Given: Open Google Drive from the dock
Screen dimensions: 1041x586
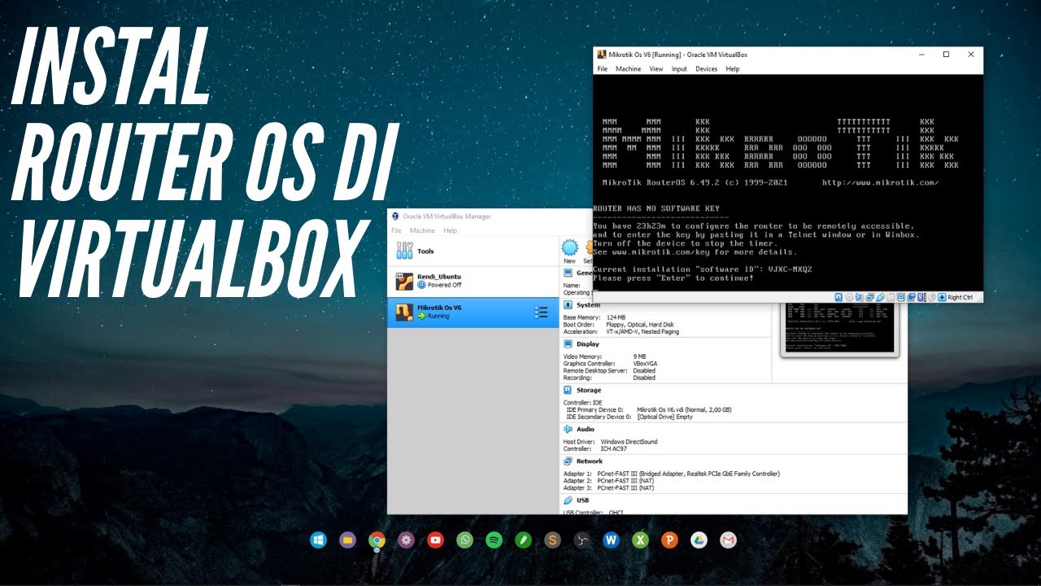Looking at the screenshot, I should point(699,540).
